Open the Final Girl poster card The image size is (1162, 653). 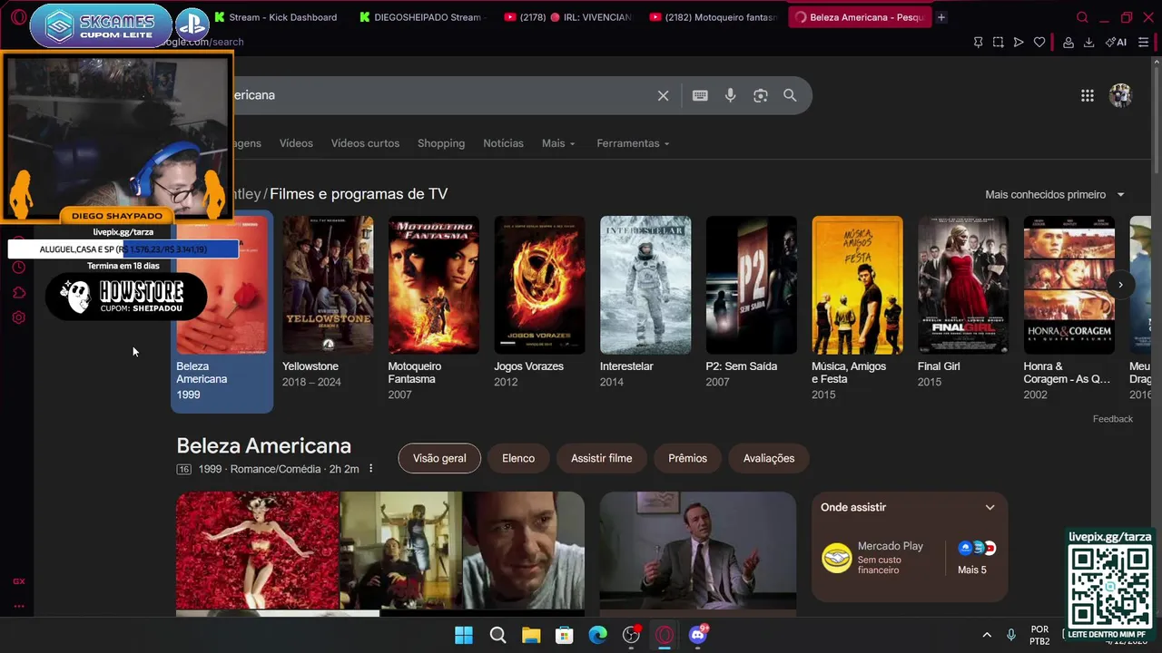point(963,302)
